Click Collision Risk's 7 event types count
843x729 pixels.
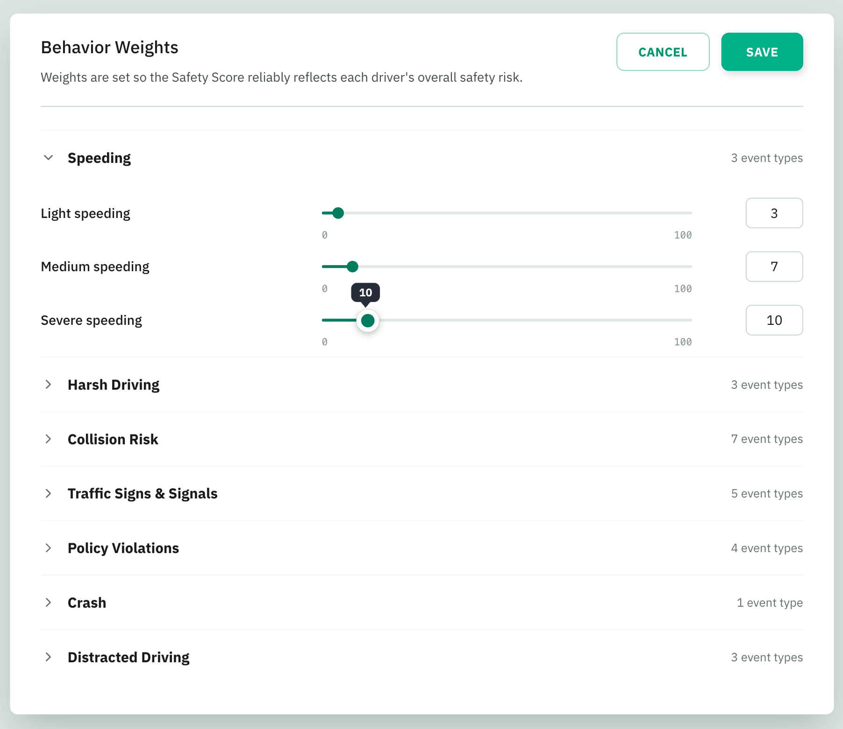(x=767, y=439)
